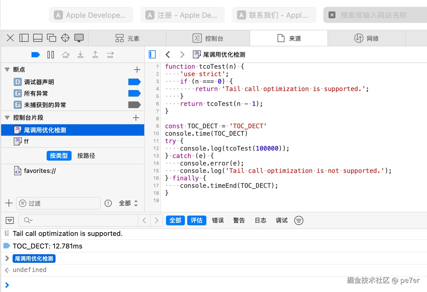This screenshot has width=427, height=292.
Task: Click line number 6 gutter
Action: coord(157,104)
